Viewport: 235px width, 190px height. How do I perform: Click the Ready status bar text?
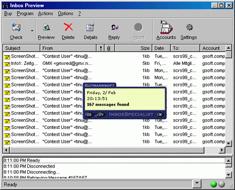(x=10, y=184)
